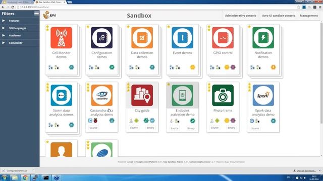The width and height of the screenshot is (323, 181).
Task: Switch to first browser tab
Action: click(x=17, y=2)
